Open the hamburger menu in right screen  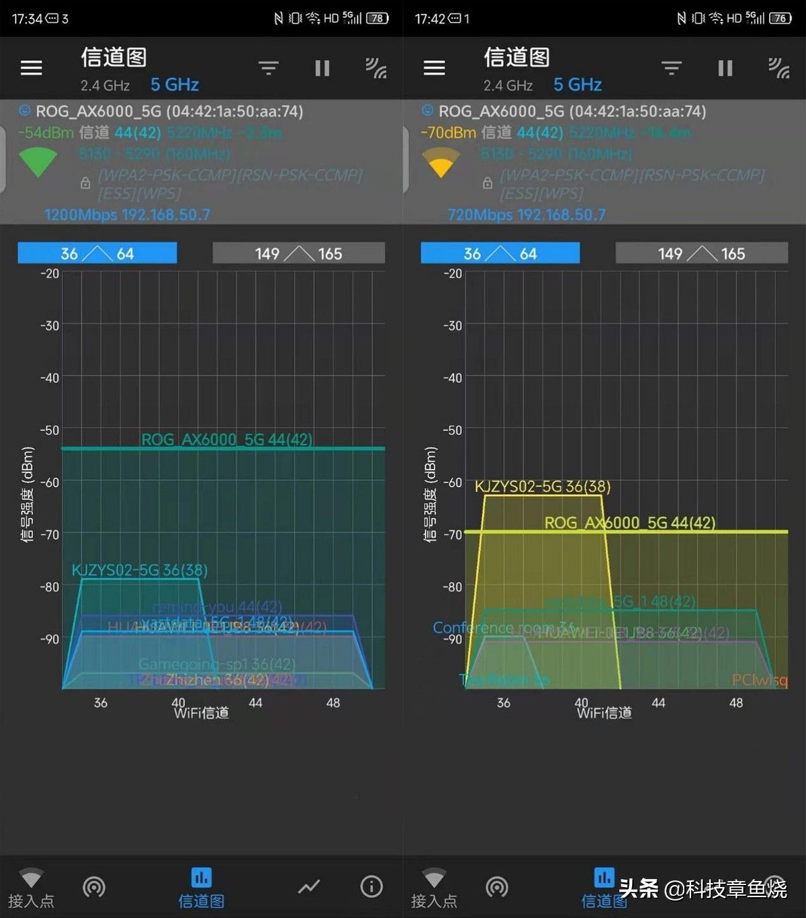[x=434, y=68]
